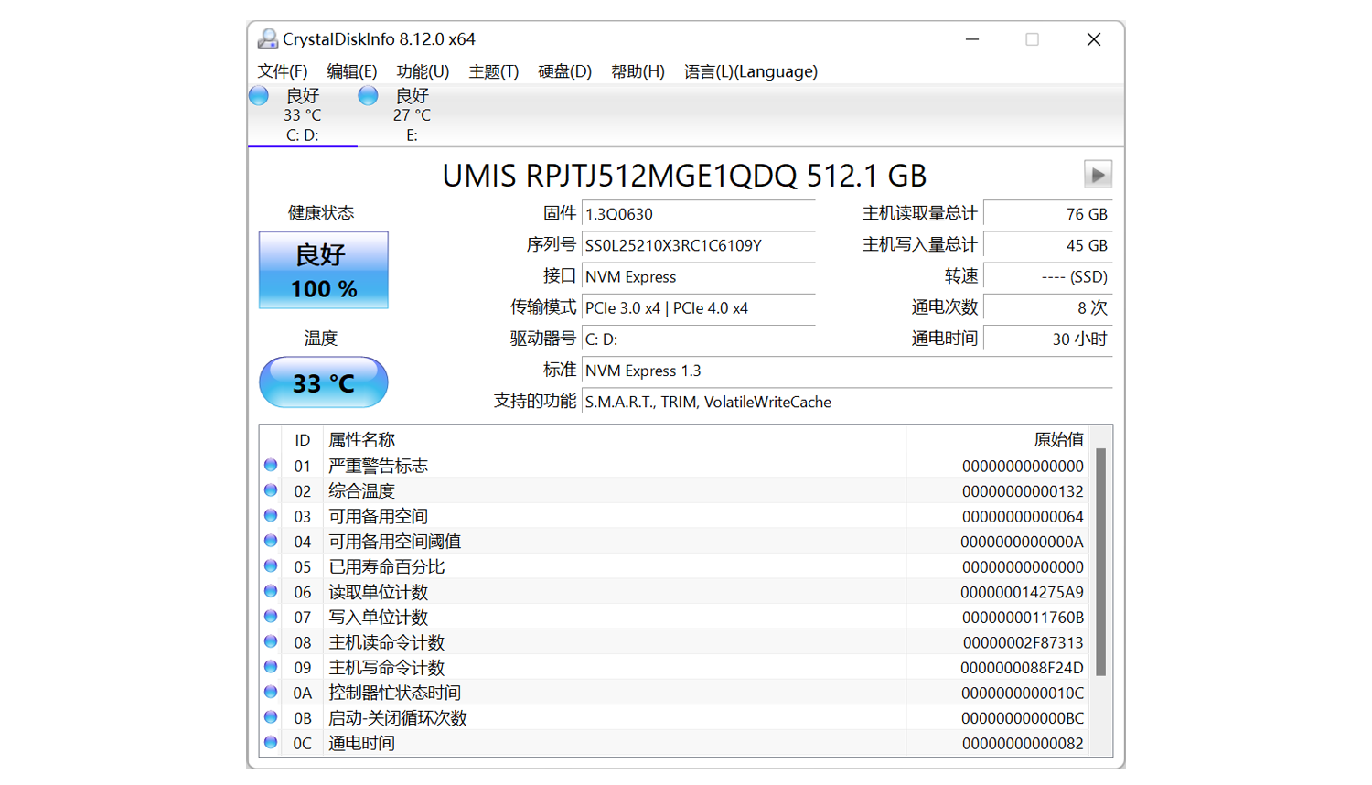Click status orb for 读取单位计数 row

[271, 591]
